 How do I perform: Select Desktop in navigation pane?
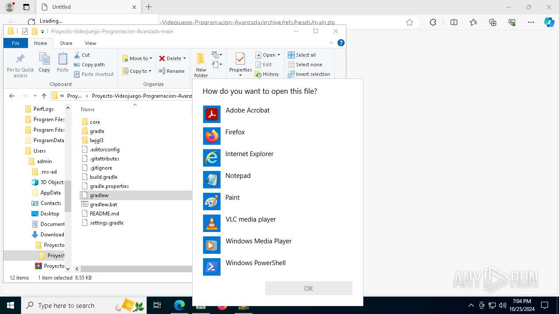(x=50, y=214)
